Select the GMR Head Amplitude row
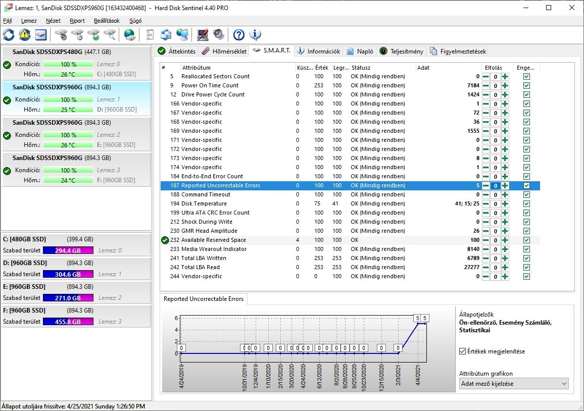Image resolution: width=584 pixels, height=411 pixels. click(x=350, y=231)
